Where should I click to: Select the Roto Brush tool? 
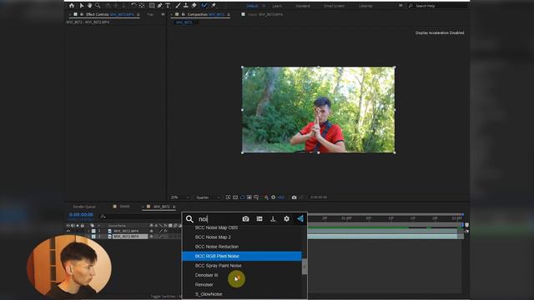pyautogui.click(x=204, y=6)
